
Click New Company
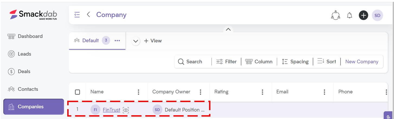click(362, 62)
